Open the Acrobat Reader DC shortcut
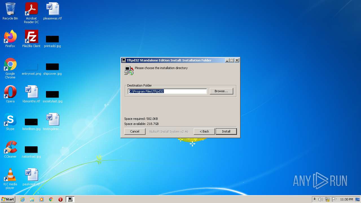 31,13
